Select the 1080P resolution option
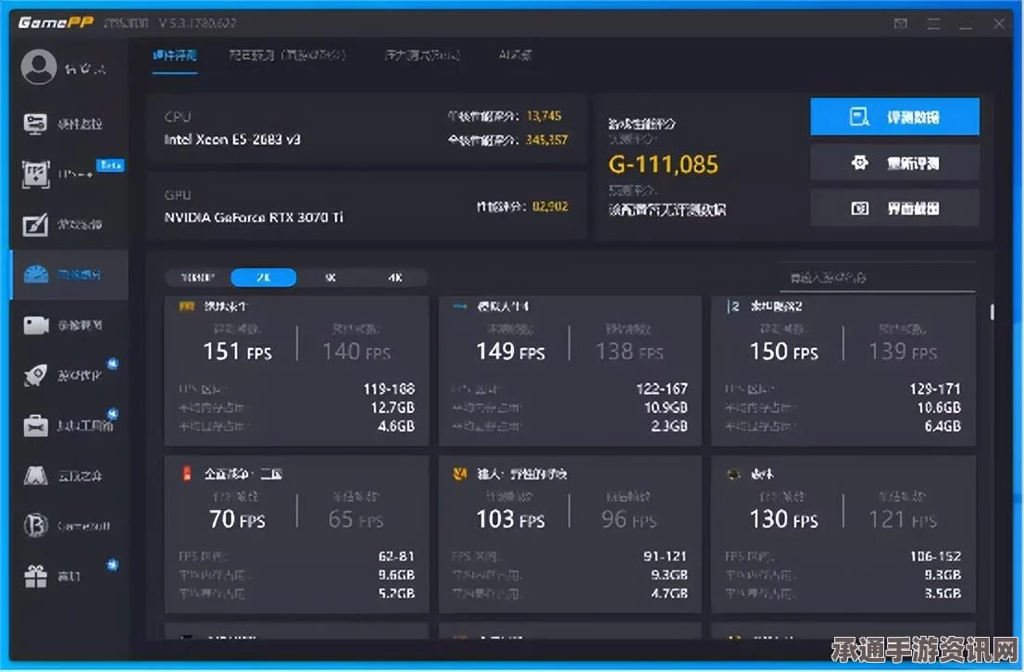The height and width of the screenshot is (672, 1024). pyautogui.click(x=198, y=278)
